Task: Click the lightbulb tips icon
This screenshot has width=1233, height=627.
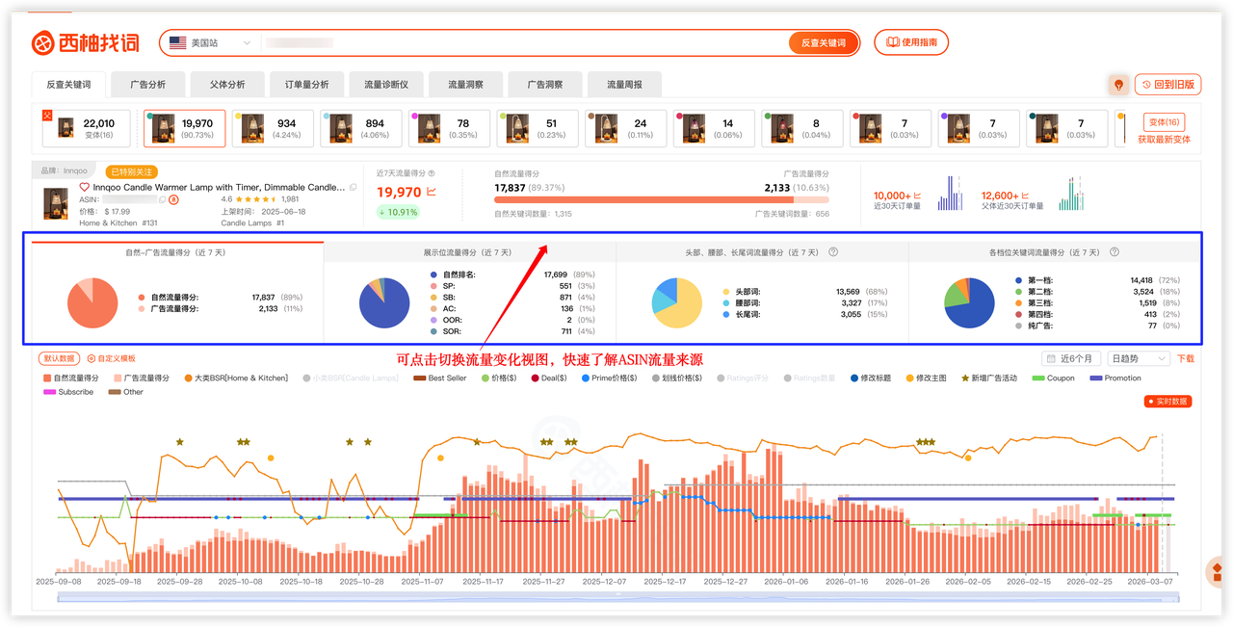Action: point(1118,85)
